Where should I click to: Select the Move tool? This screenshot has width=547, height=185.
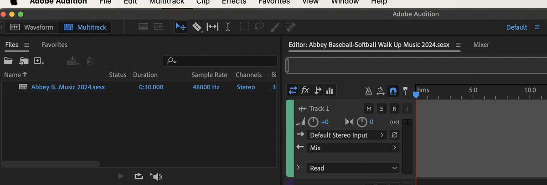[x=181, y=27]
